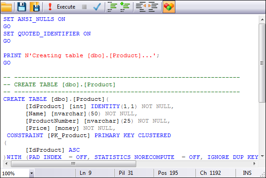Click the '[IdProduct] ASC' line
This screenshot has height=178, width=266.
coord(53,150)
